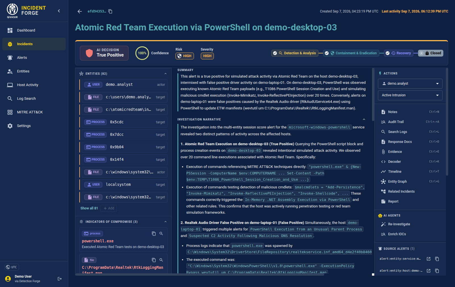
Task: Click the Severity HIGH badge
Action: click(x=207, y=56)
